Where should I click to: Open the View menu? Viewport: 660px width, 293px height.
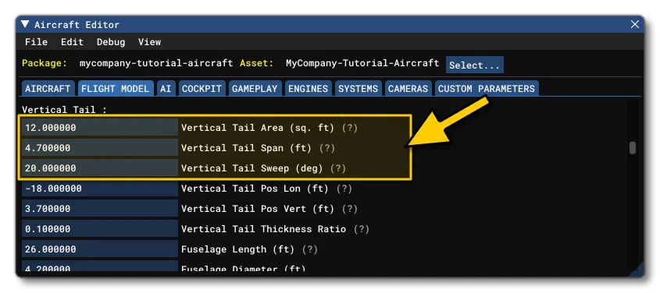coord(149,42)
